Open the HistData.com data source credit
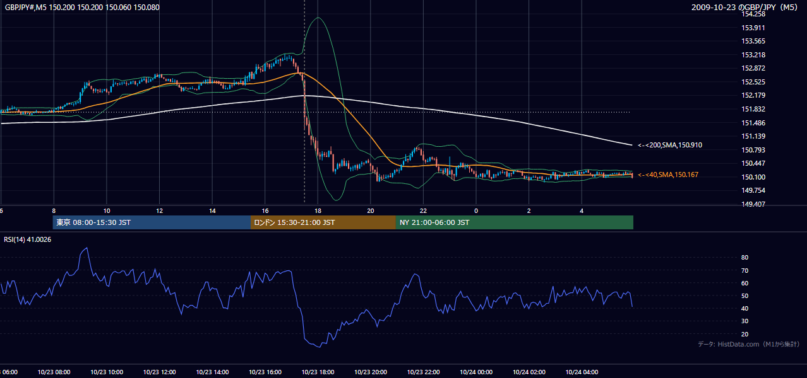The image size is (807, 378). (x=749, y=344)
